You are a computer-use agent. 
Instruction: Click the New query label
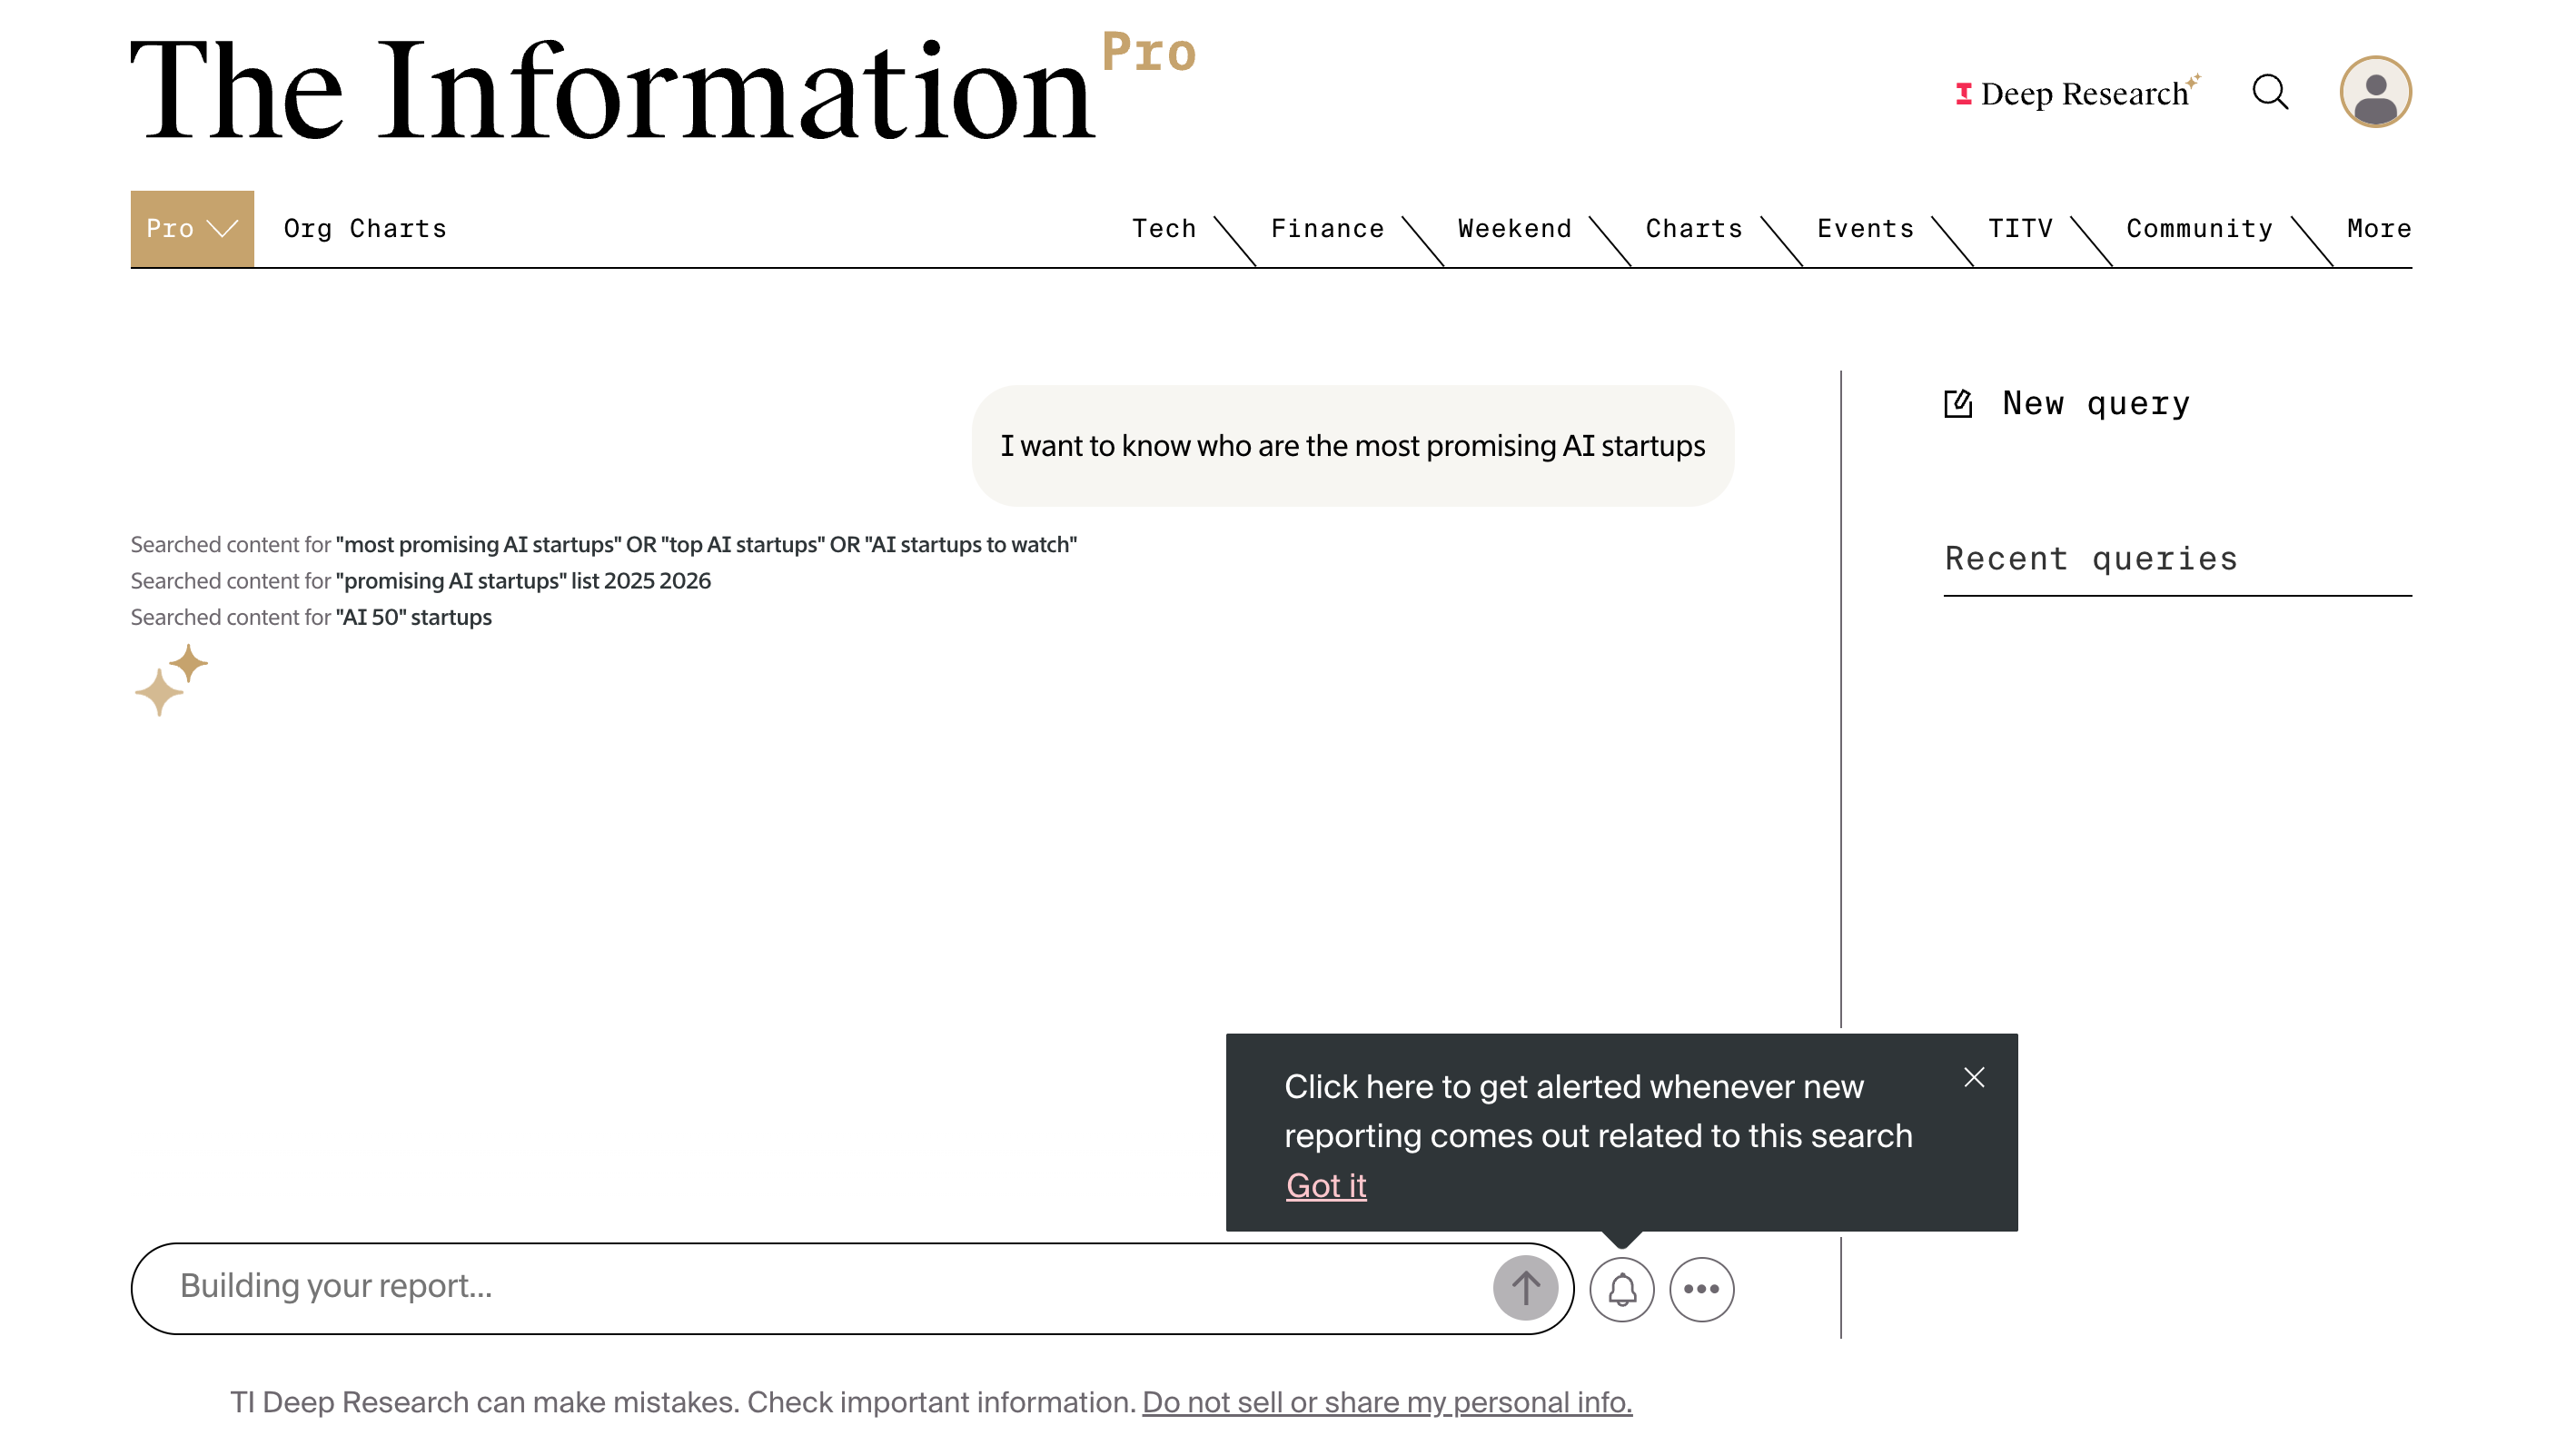tap(2096, 404)
